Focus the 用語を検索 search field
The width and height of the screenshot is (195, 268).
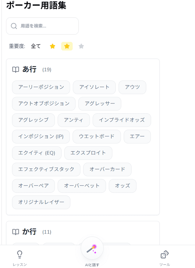[46, 26]
